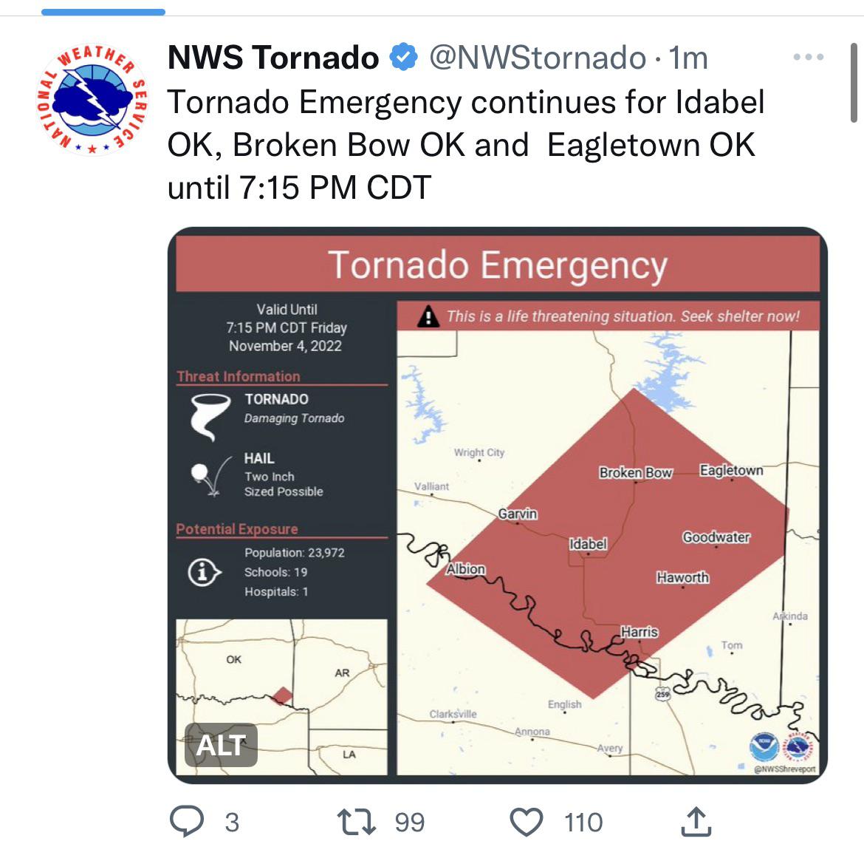This screenshot has width=864, height=861.
Task: Open the tweet's three-dot more menu
Action: click(x=809, y=57)
